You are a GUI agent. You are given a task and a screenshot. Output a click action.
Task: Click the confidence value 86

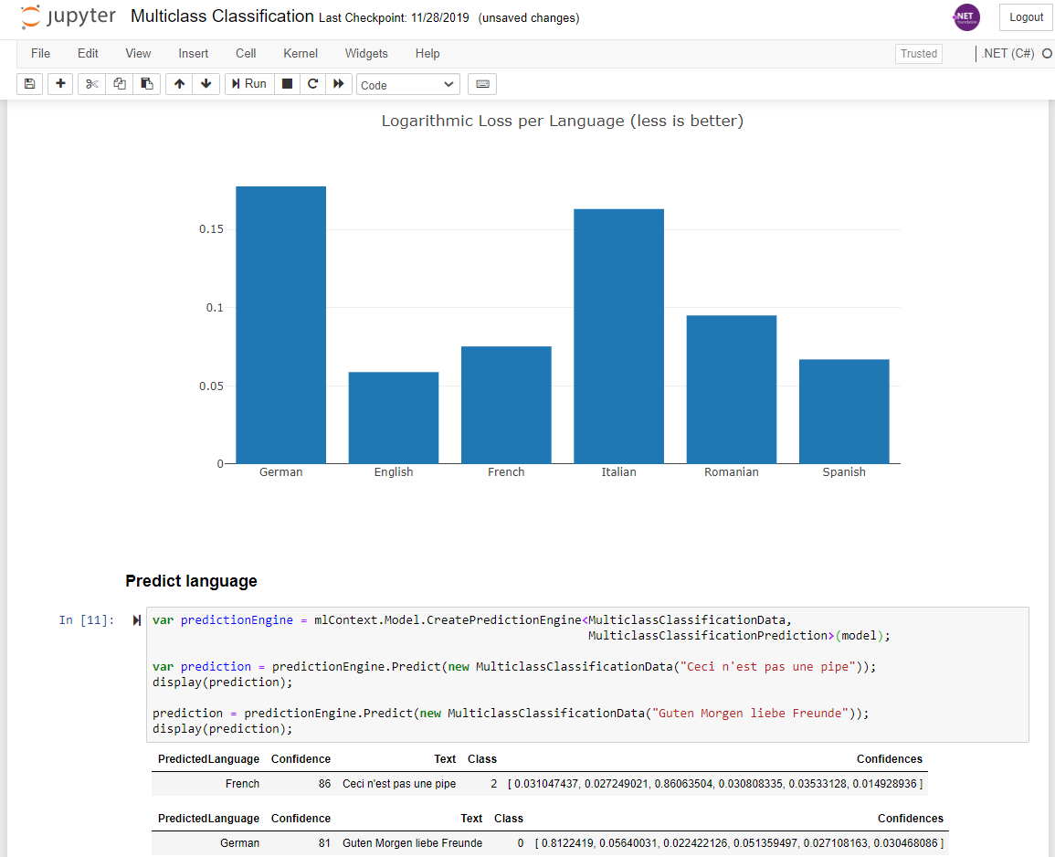(x=325, y=784)
